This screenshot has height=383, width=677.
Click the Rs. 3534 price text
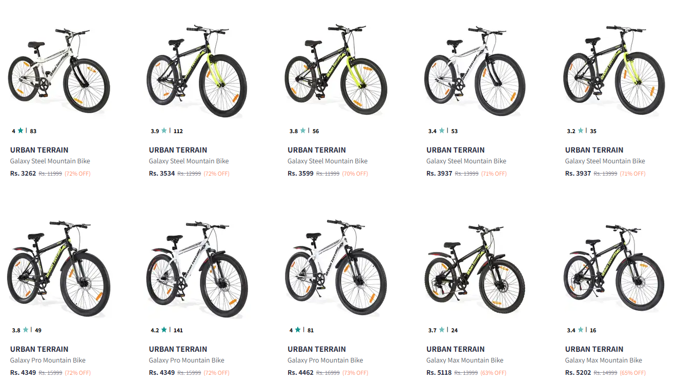pyautogui.click(x=162, y=174)
